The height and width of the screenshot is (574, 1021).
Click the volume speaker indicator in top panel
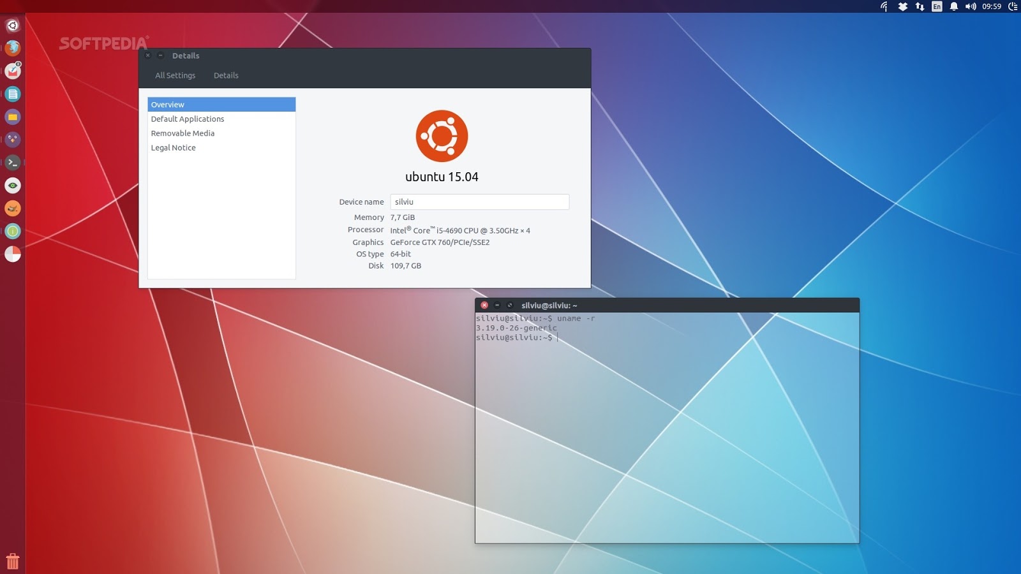tap(971, 7)
